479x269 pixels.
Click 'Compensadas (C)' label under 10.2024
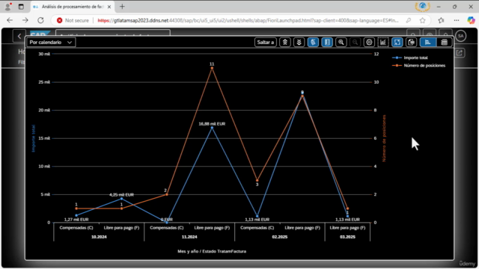[76, 228]
